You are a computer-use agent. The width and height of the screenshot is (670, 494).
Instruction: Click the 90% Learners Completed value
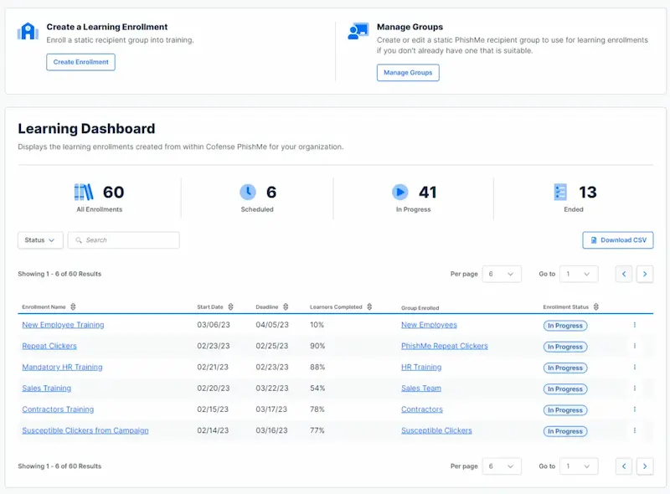317,346
